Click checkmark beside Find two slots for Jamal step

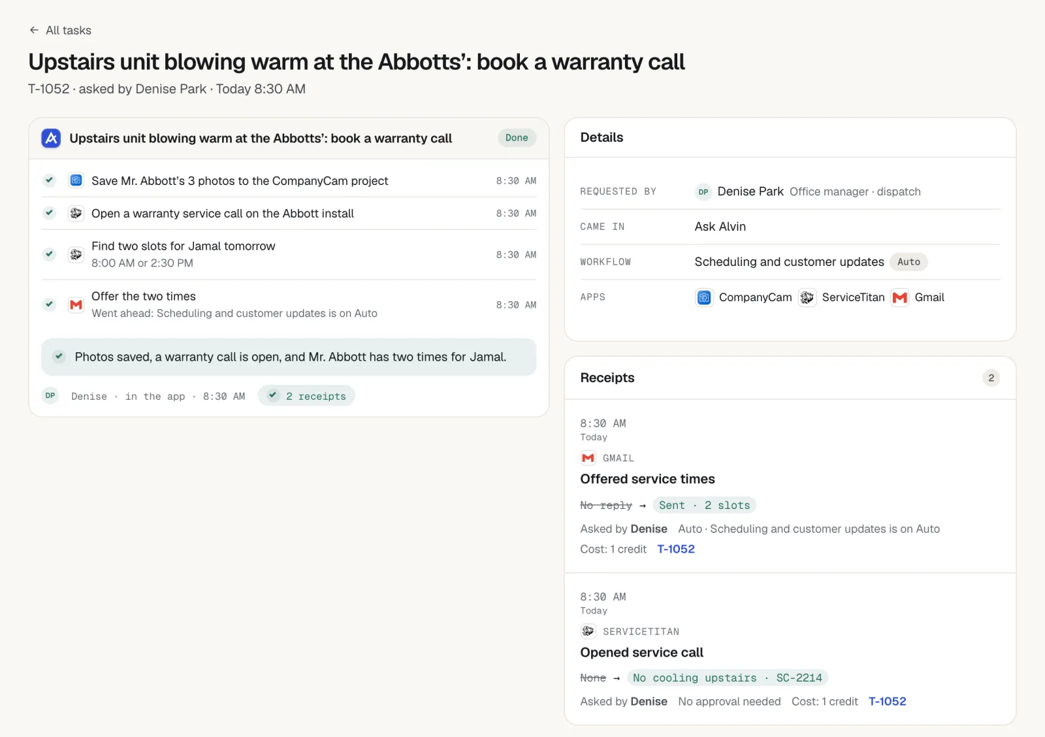pos(50,254)
